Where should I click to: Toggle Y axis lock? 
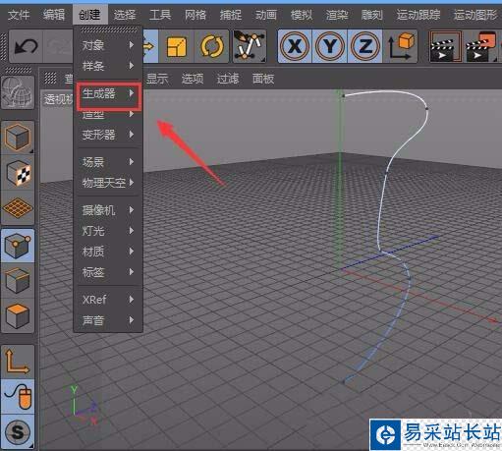pyautogui.click(x=330, y=46)
